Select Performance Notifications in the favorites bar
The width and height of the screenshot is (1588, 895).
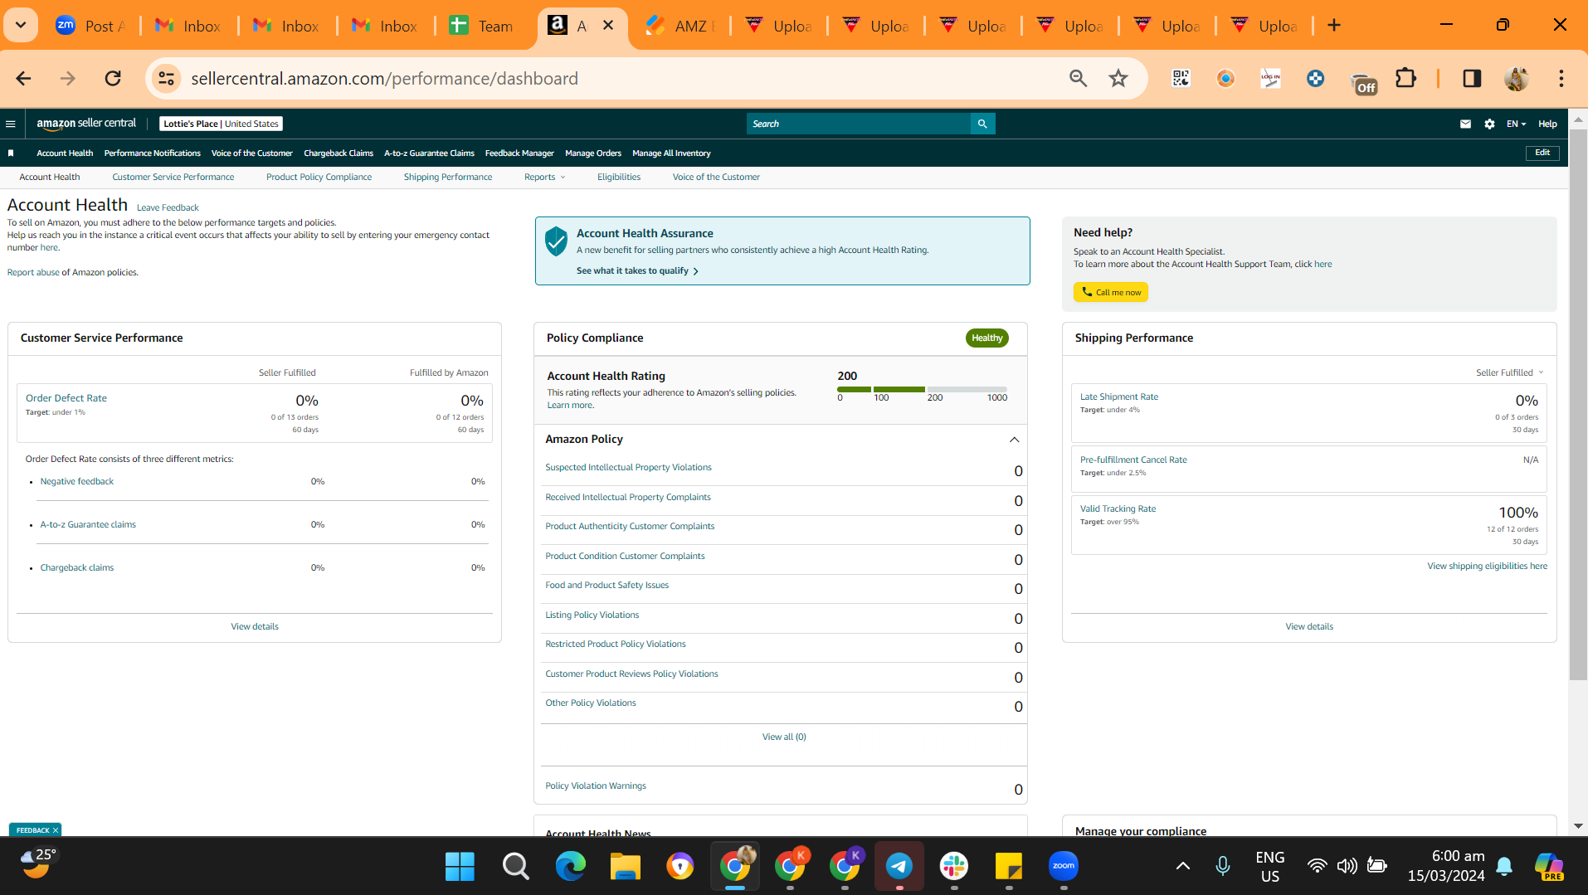coord(153,153)
